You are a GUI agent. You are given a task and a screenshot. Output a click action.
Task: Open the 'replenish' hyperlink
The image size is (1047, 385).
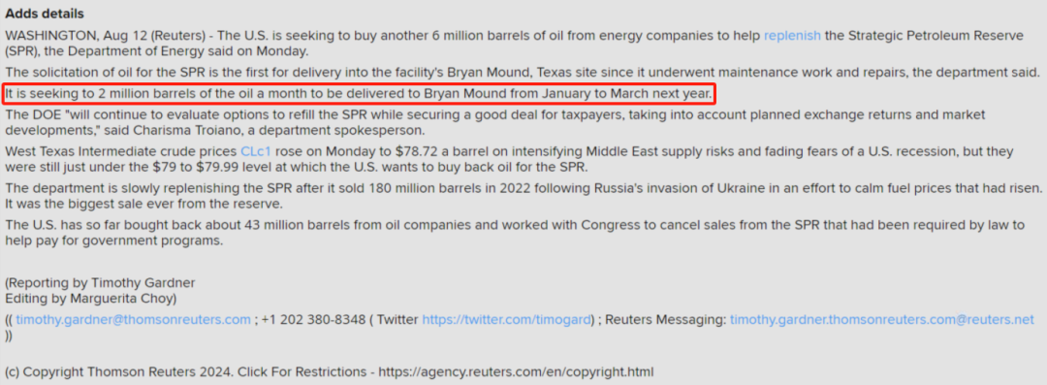[792, 36]
